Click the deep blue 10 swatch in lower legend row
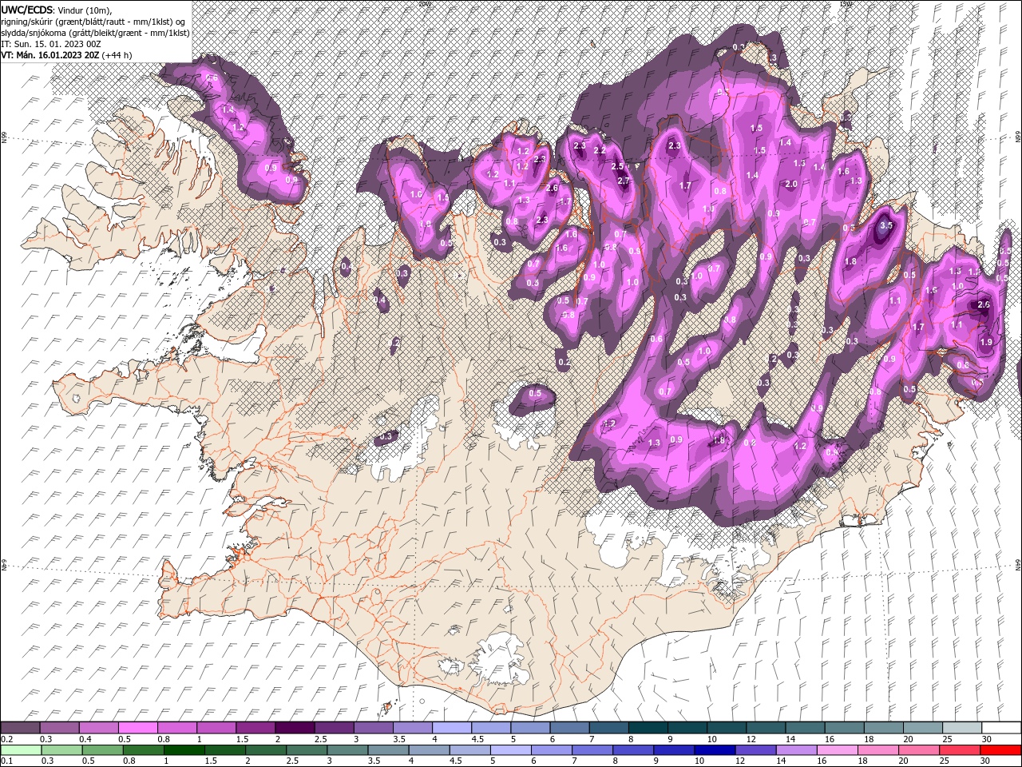The height and width of the screenshot is (767, 1022). [714, 750]
